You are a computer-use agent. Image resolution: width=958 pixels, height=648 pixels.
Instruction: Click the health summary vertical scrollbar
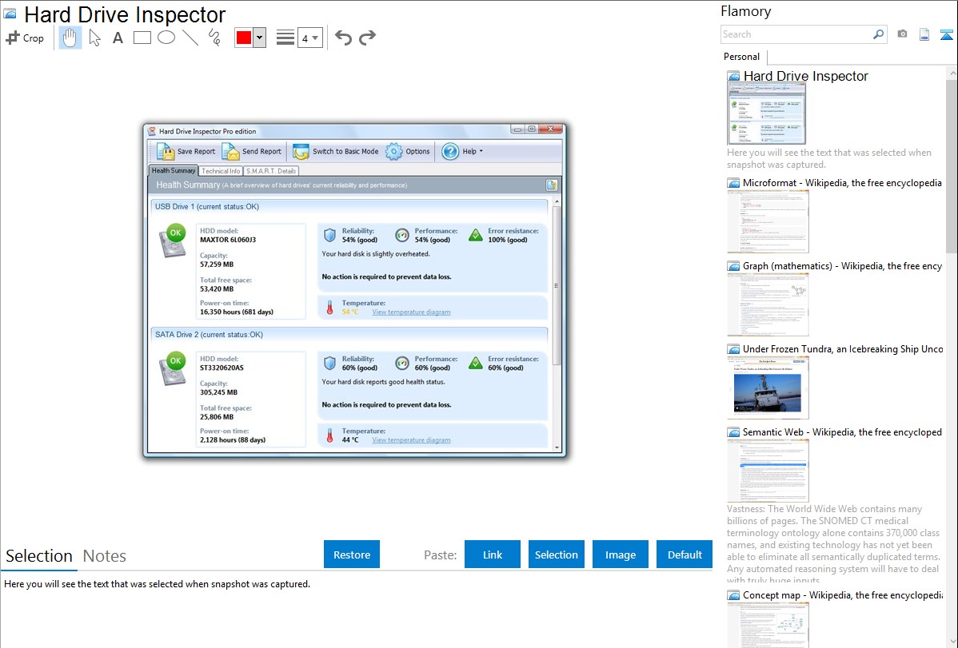(x=557, y=285)
